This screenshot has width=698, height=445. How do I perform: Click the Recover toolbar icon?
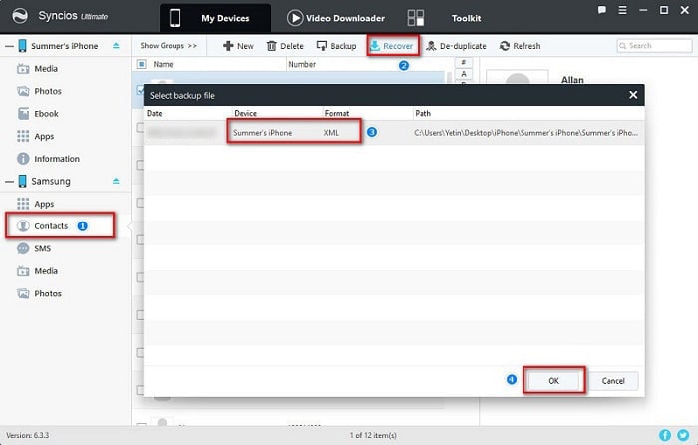pos(375,46)
